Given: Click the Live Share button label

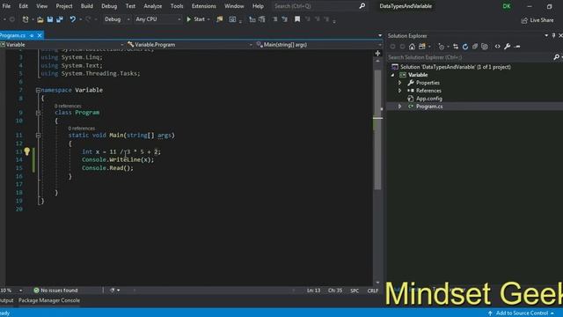Looking at the screenshot, I should [542, 20].
